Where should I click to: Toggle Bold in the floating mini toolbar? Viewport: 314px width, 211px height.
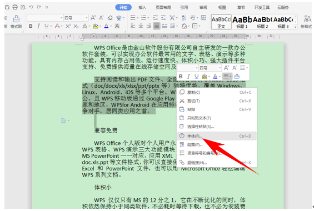[181, 77]
